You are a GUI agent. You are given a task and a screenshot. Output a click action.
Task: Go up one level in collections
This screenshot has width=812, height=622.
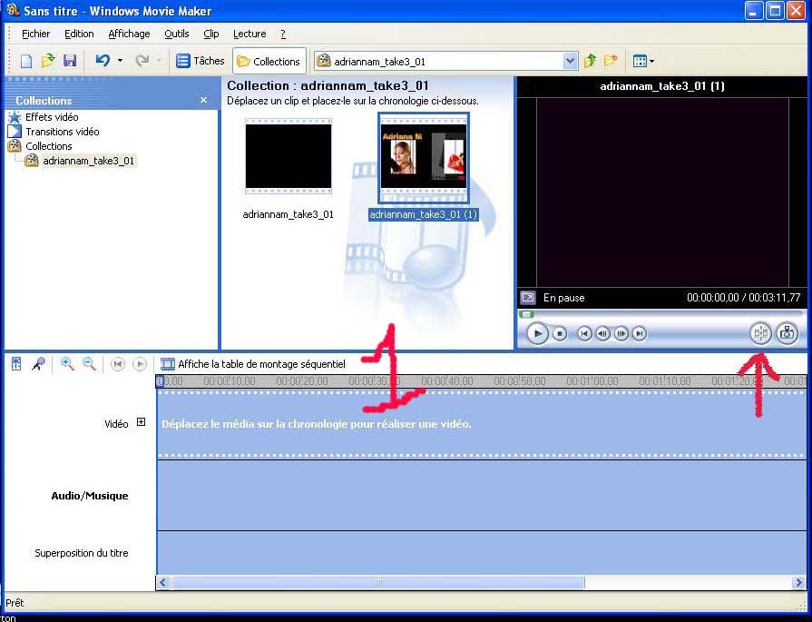pyautogui.click(x=590, y=61)
